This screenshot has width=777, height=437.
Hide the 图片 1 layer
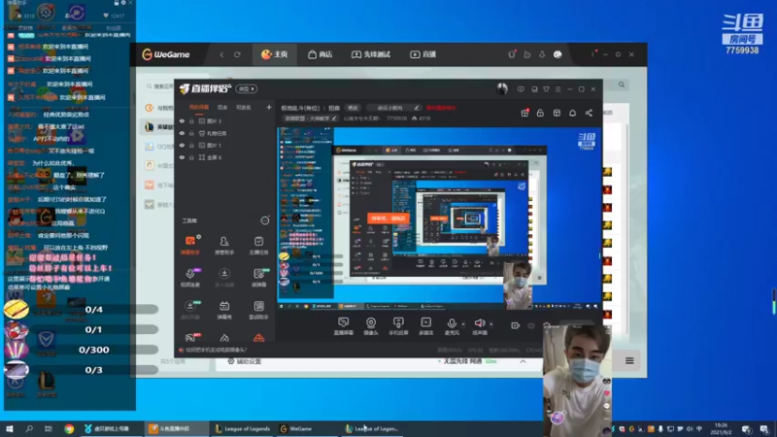tap(182, 145)
